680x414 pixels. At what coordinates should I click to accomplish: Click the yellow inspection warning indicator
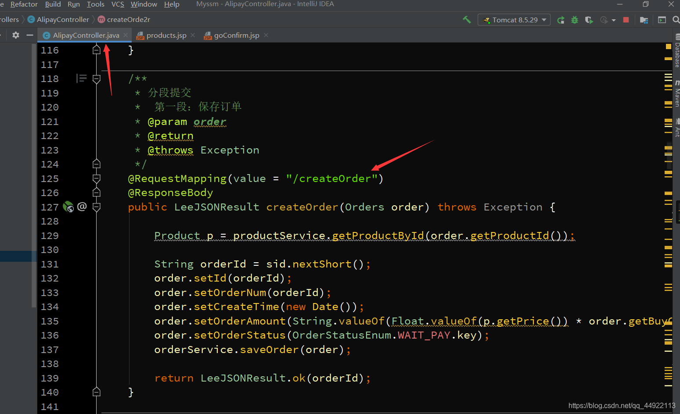669,46
